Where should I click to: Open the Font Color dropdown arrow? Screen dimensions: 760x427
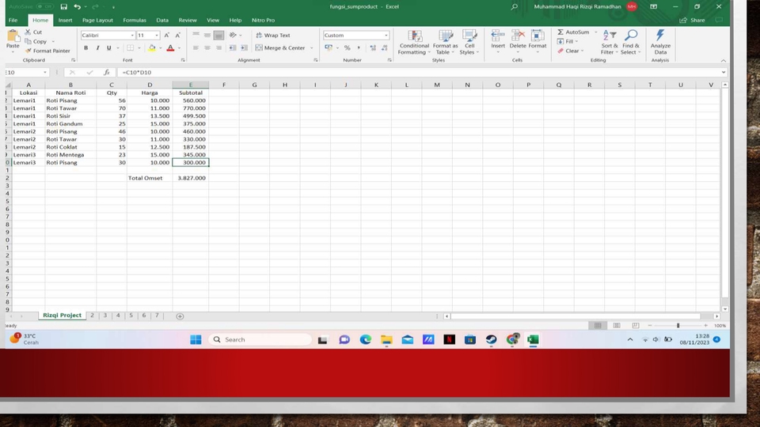[x=180, y=48]
